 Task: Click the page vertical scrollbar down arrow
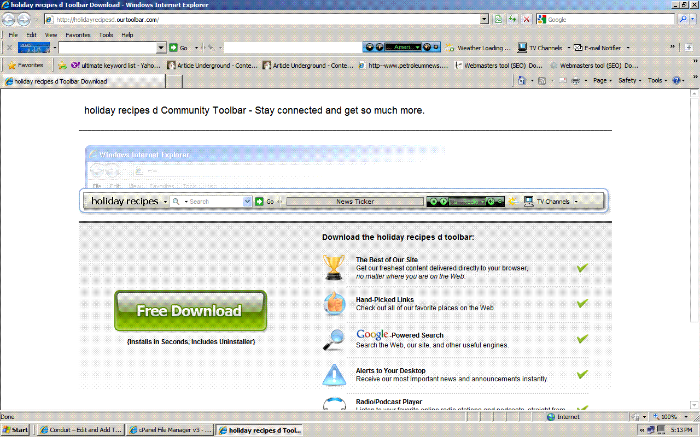(695, 405)
